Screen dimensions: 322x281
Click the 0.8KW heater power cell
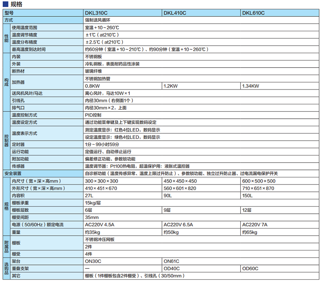coord(92,86)
